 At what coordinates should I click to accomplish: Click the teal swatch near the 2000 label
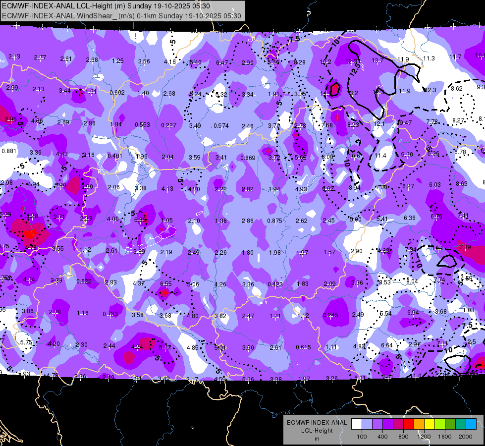[461, 424]
